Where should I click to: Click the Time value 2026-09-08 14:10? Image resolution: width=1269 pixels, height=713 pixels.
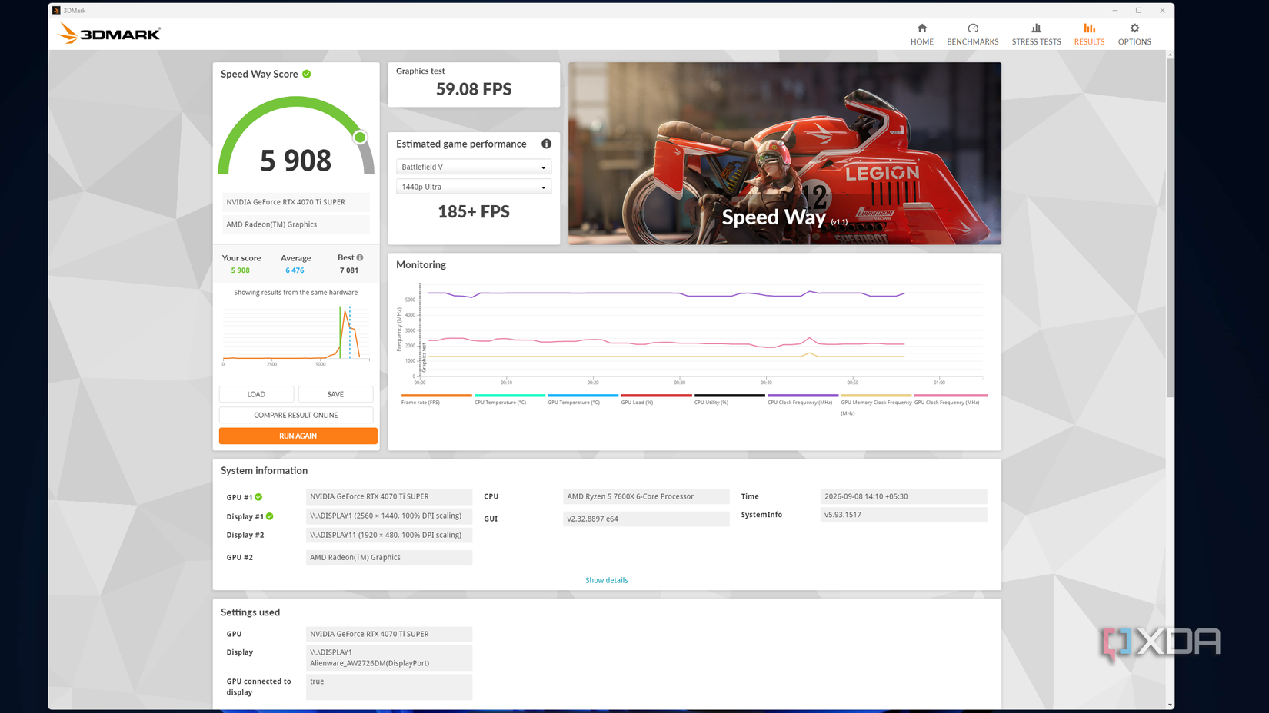(x=904, y=496)
